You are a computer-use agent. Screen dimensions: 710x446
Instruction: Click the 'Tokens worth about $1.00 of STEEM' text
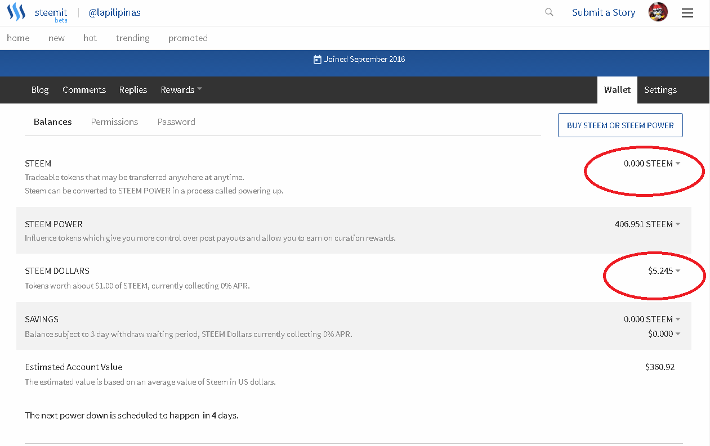tap(137, 286)
